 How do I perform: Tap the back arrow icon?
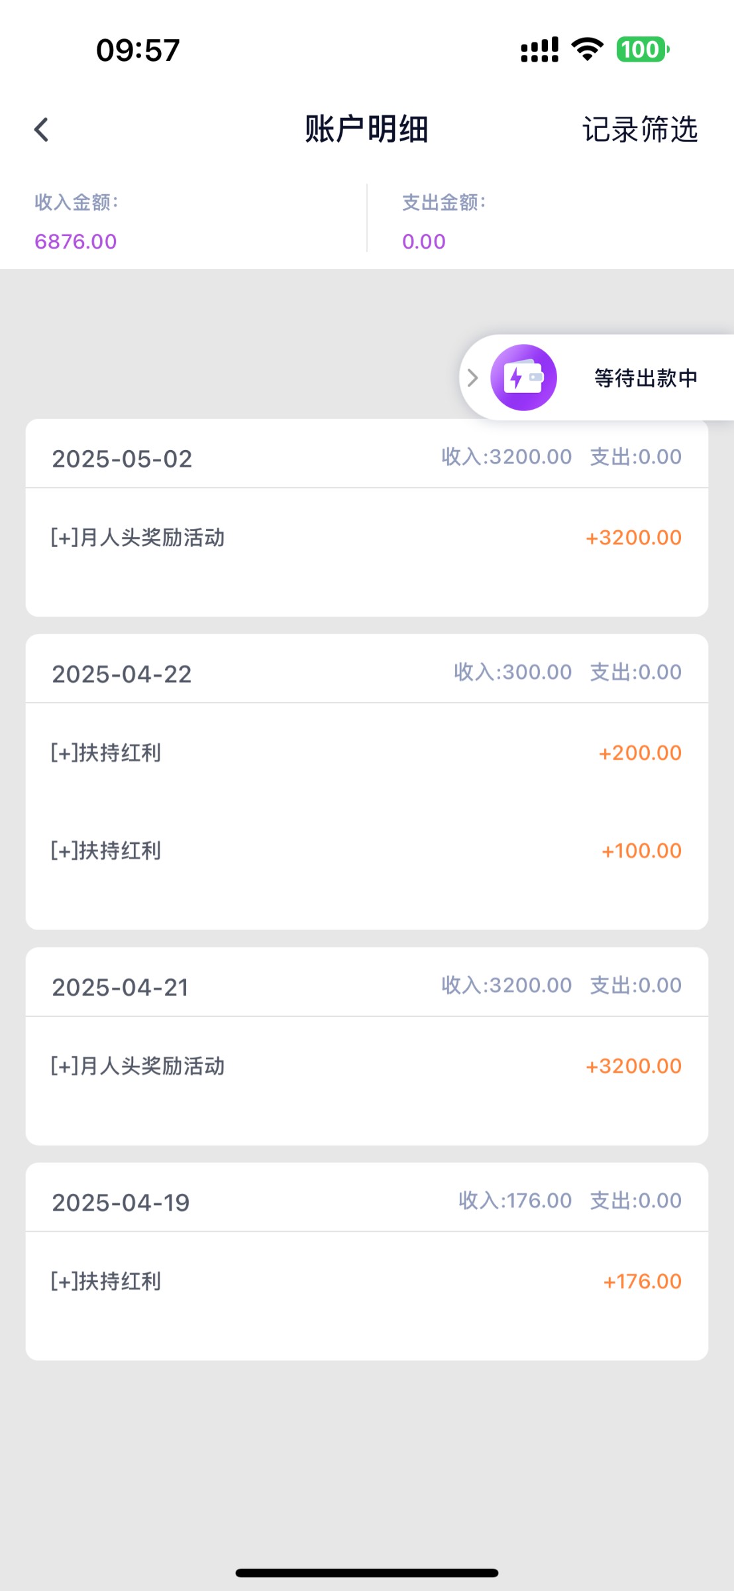pos(41,129)
